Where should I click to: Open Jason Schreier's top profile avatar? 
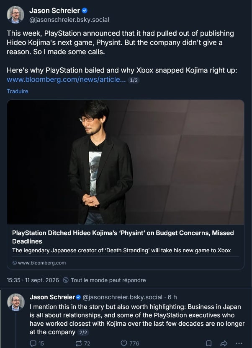pyautogui.click(x=15, y=15)
